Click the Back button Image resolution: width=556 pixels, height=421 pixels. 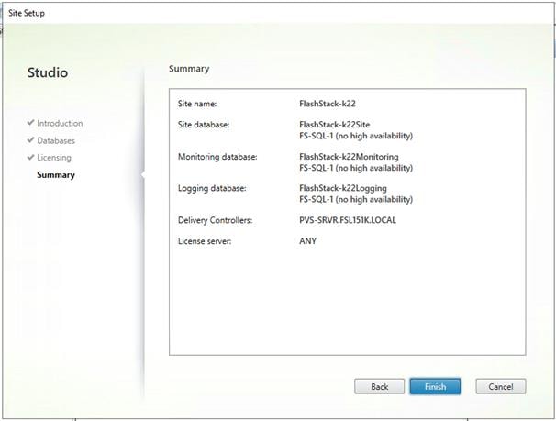click(379, 386)
